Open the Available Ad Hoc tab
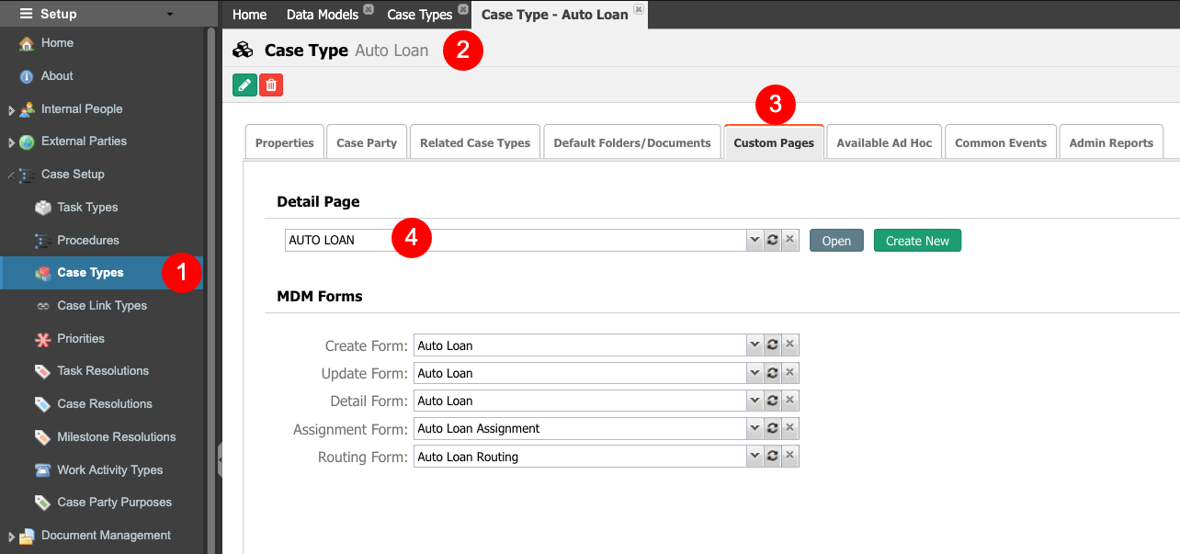Image resolution: width=1180 pixels, height=554 pixels. [884, 142]
